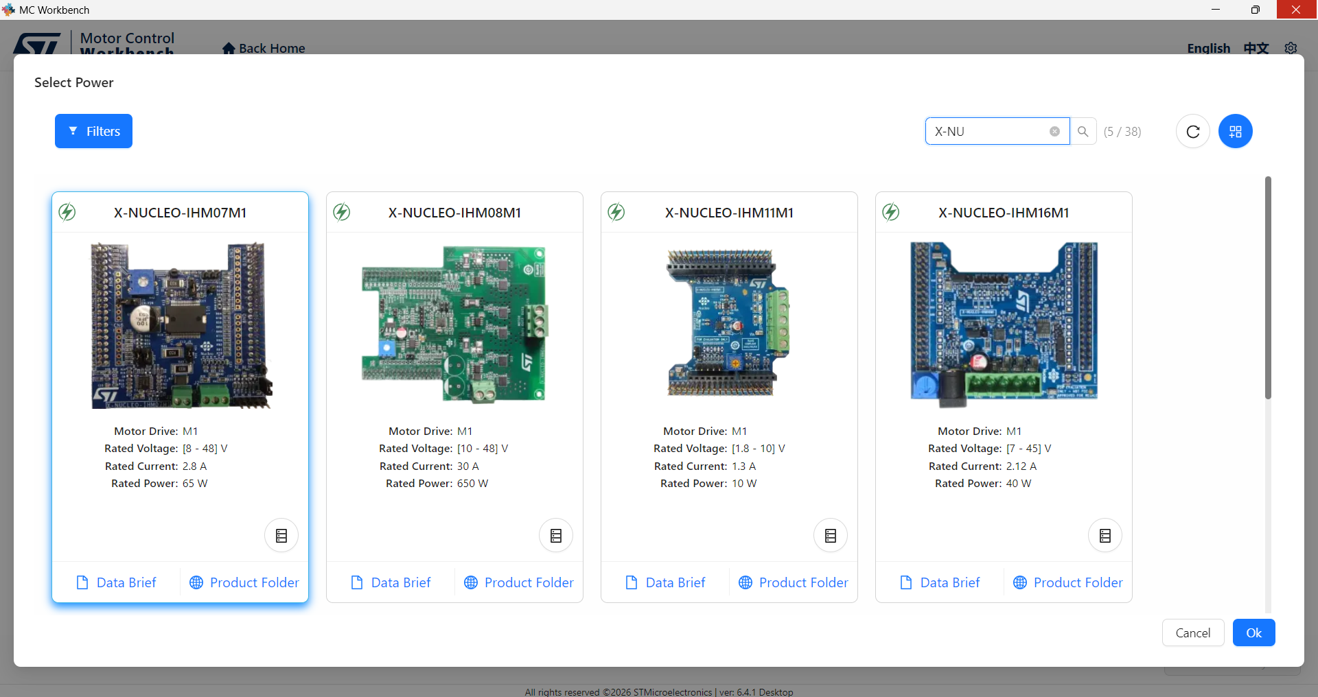
Task: Open the settings gear in the header
Action: point(1291,48)
